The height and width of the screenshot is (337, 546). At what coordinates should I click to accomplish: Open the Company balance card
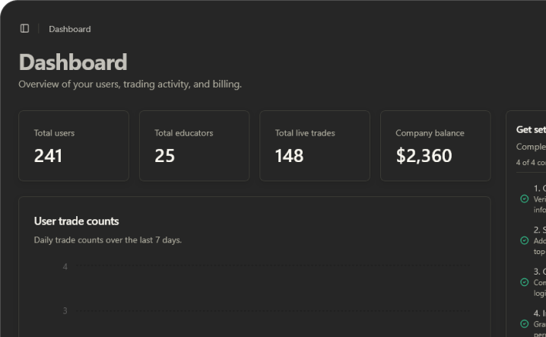[436, 145]
